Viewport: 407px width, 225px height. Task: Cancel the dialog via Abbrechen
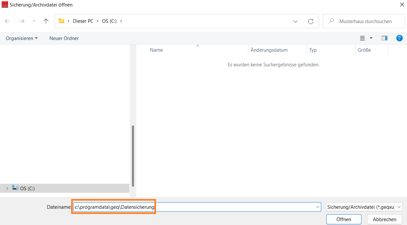pyautogui.click(x=384, y=219)
